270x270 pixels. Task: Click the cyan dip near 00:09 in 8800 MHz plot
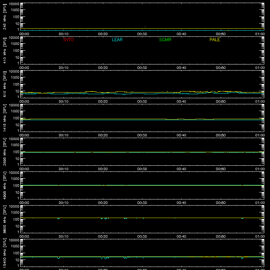[x=58, y=218]
